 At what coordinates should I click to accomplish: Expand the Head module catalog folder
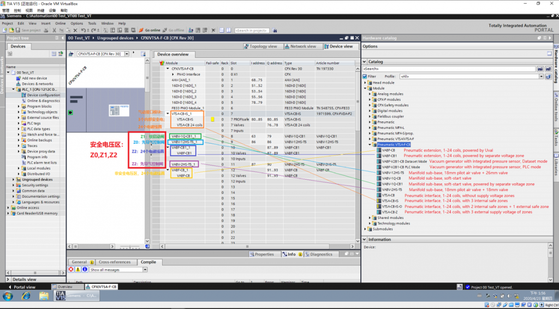[365, 82]
